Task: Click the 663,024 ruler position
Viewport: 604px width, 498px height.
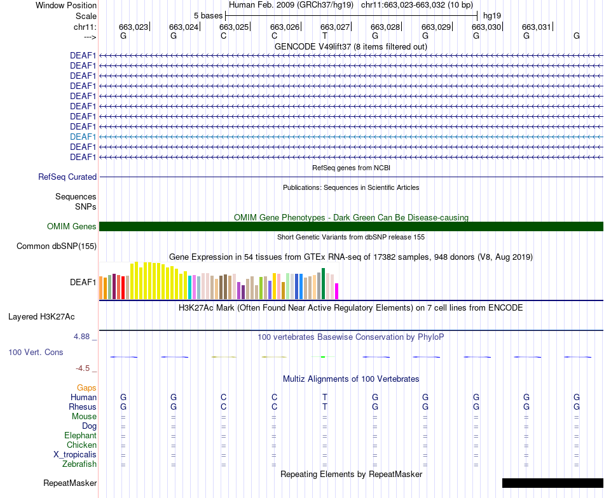Action: (x=183, y=27)
